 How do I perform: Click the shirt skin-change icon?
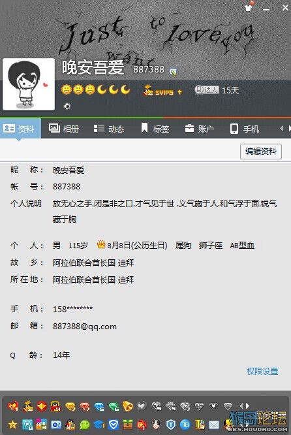point(249,7)
